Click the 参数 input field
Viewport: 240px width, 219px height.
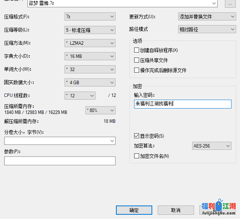tap(60, 161)
